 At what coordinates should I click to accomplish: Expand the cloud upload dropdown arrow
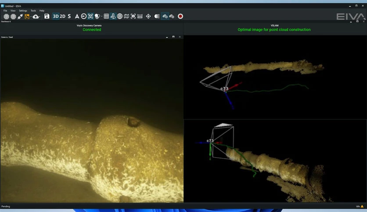click(40, 17)
